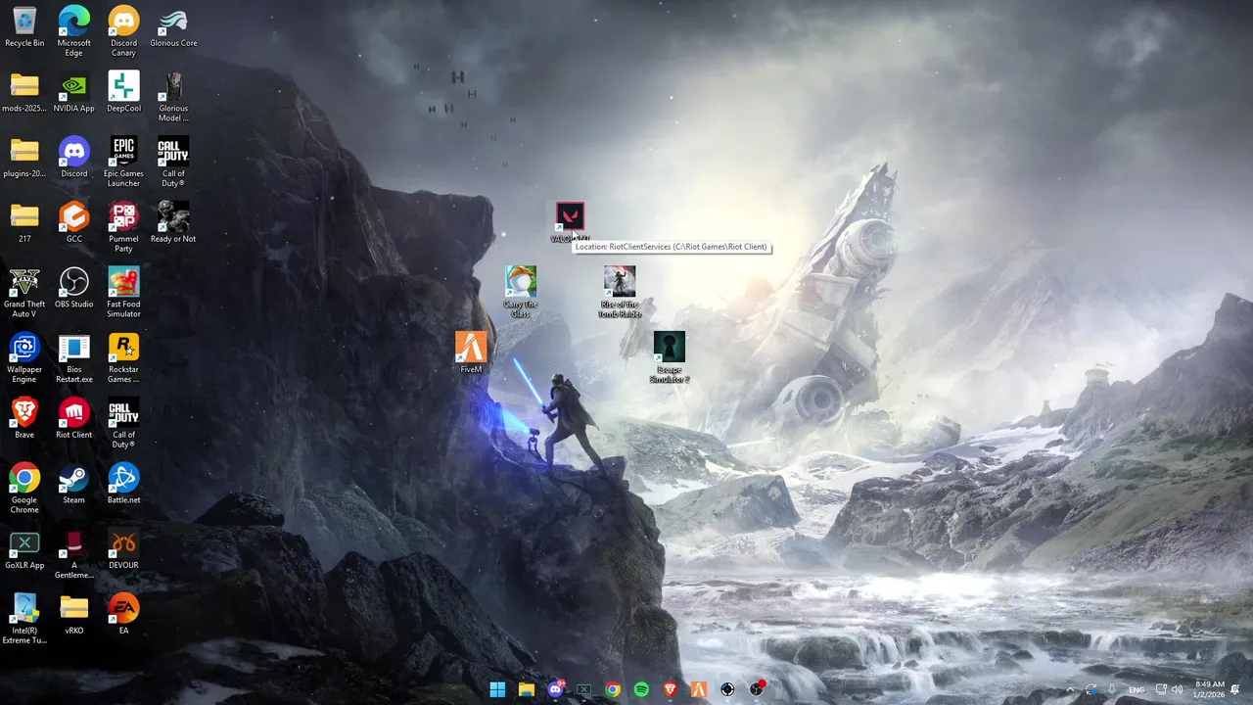
Task: Select the GCC desktop shortcut
Action: 74,222
